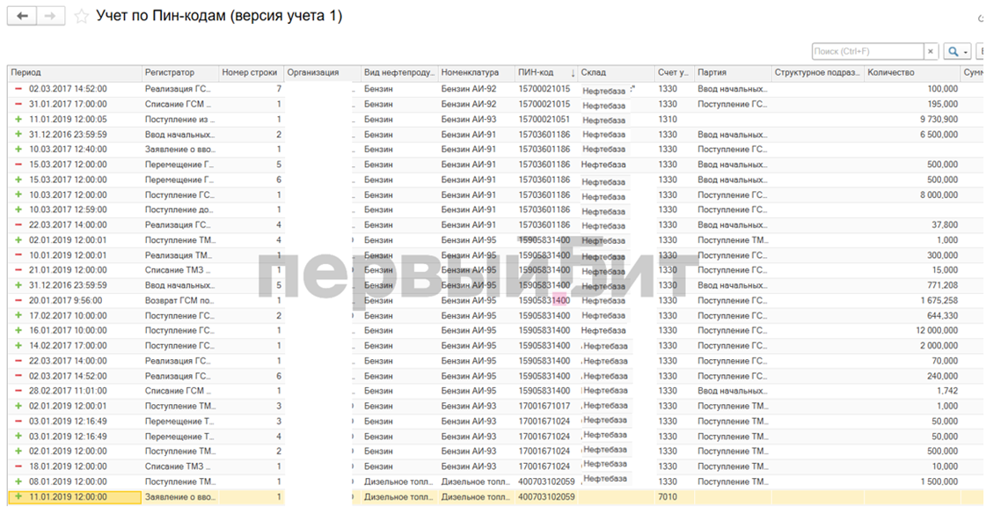Select quantity cell 195,000

(912, 104)
